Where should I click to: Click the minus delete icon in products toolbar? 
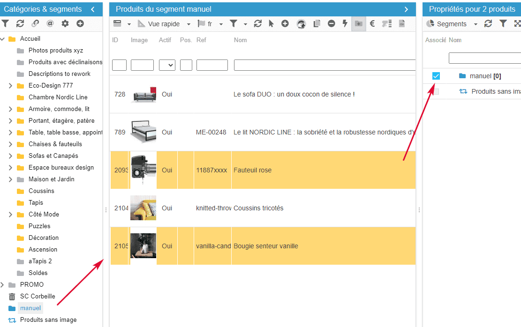tap(332, 23)
